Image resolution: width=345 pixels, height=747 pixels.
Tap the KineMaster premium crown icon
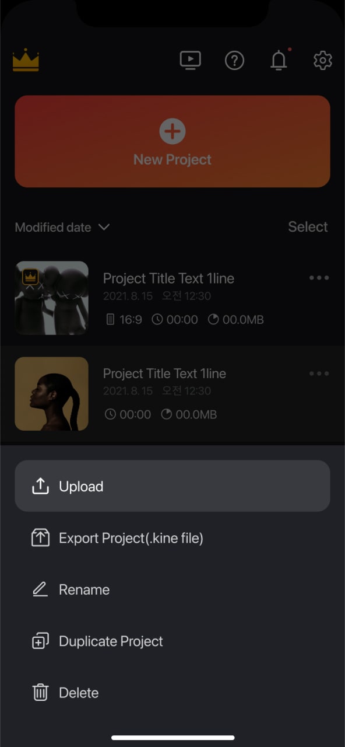[x=26, y=60]
